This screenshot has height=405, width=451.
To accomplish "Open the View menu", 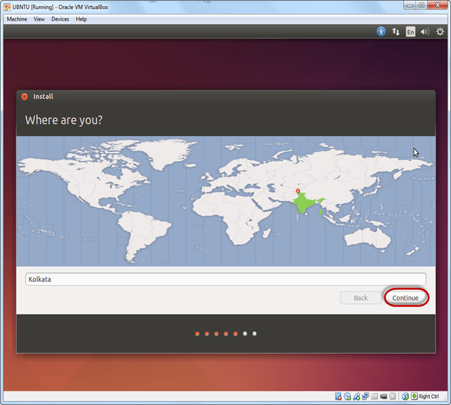I will coord(39,19).
